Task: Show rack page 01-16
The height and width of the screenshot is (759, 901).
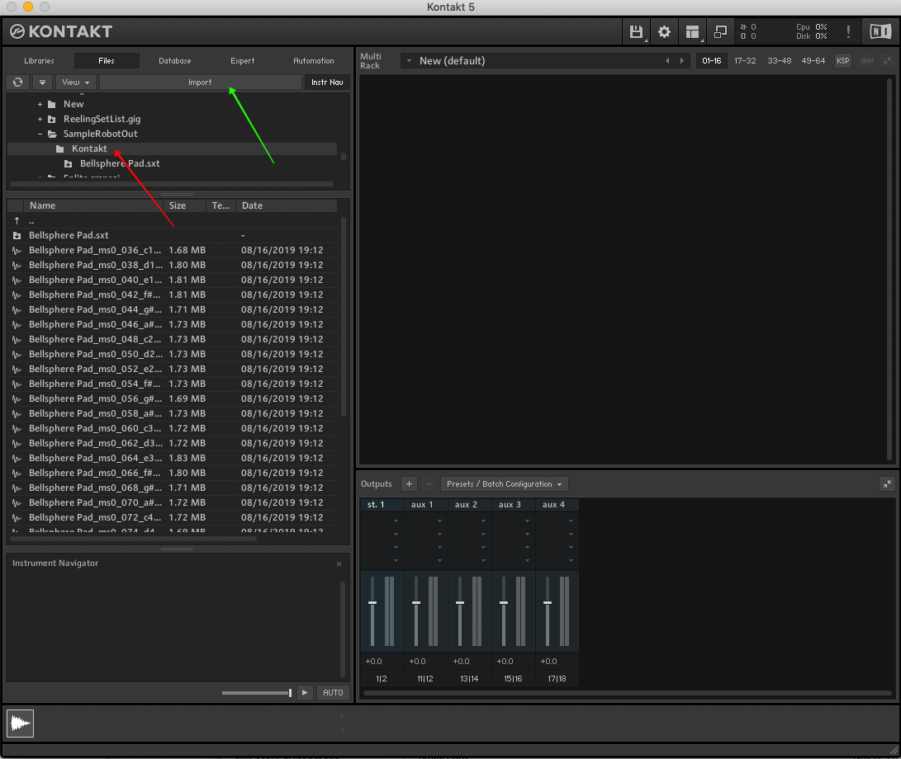Action: 711,60
